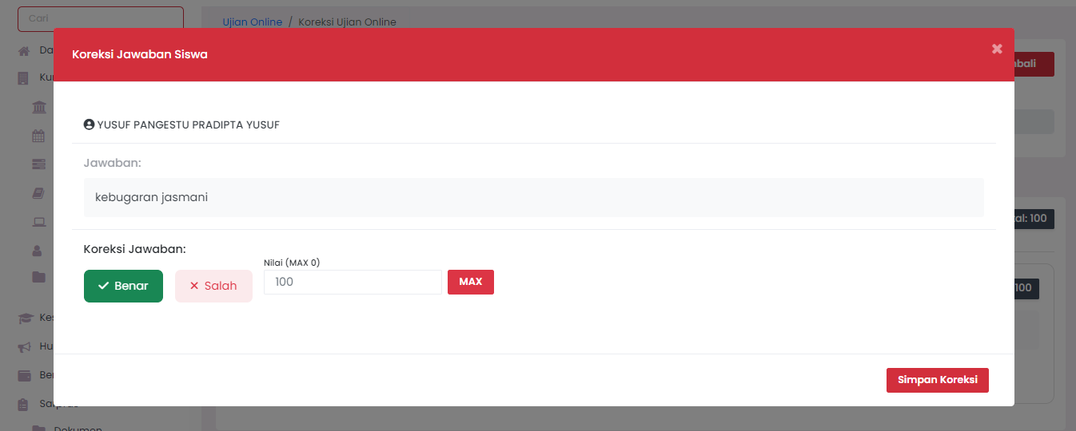Click the graduation cap icon in sidebar
This screenshot has width=1076, height=431.
point(24,318)
